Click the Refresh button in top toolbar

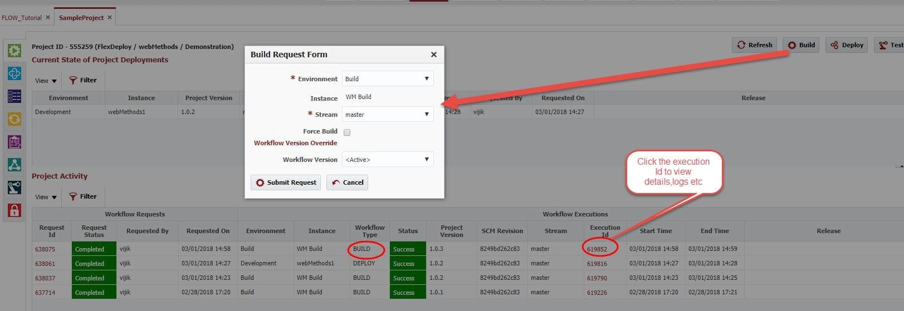click(755, 45)
